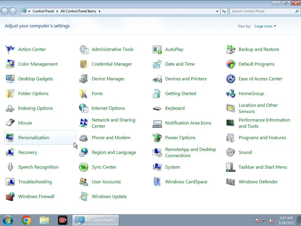This screenshot has width=301, height=226.
Task: Open the Color Management icon
Action: tap(10, 64)
